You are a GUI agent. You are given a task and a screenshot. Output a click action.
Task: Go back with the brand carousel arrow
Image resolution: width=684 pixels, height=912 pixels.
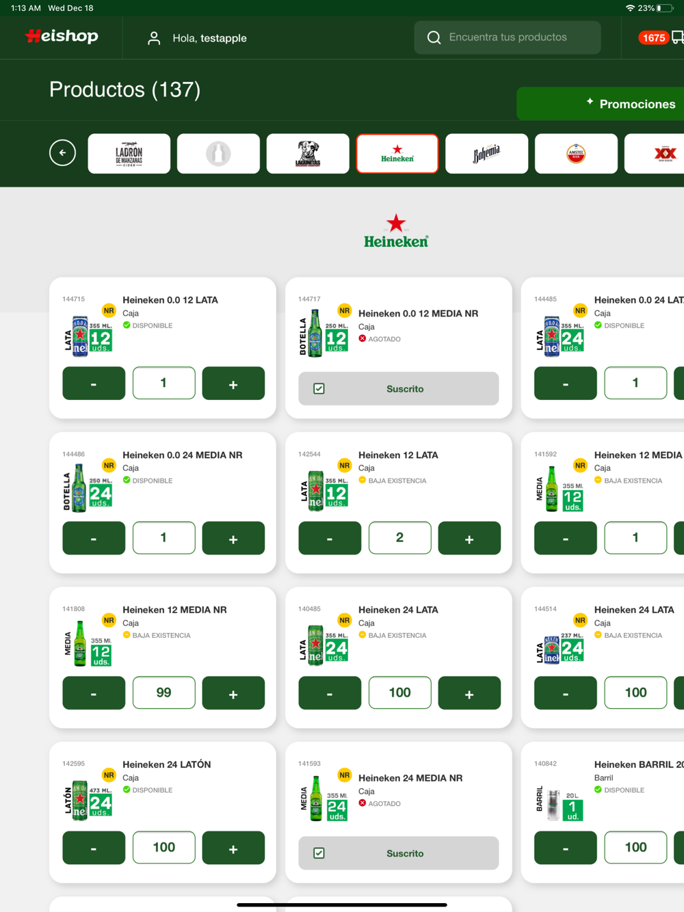(62, 152)
